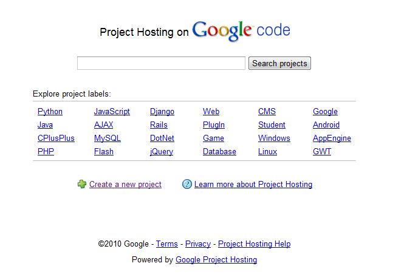Viewport: 404px width, 280px height.
Task: Select the Database project label
Action: 219,152
